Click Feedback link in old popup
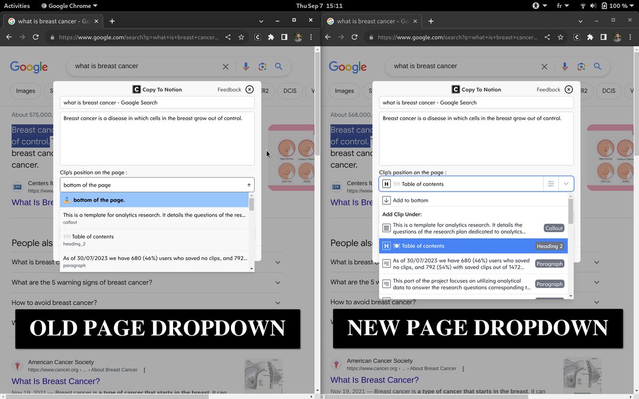Viewport: 639px width, 399px height. (x=230, y=89)
